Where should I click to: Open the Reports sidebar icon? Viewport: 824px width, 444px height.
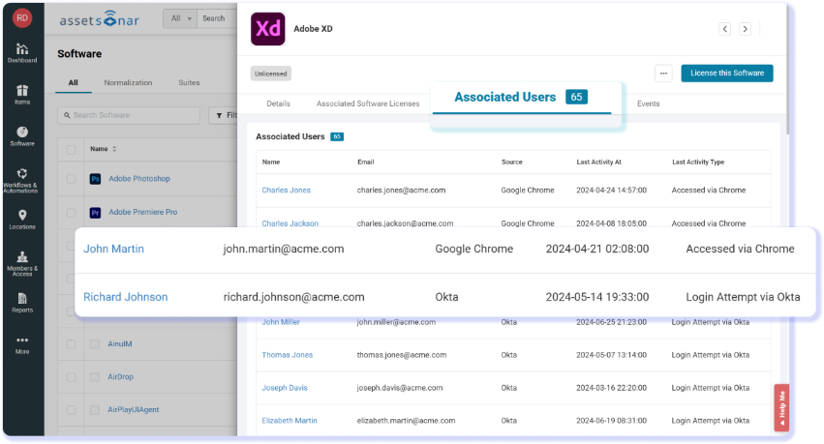[x=22, y=303]
